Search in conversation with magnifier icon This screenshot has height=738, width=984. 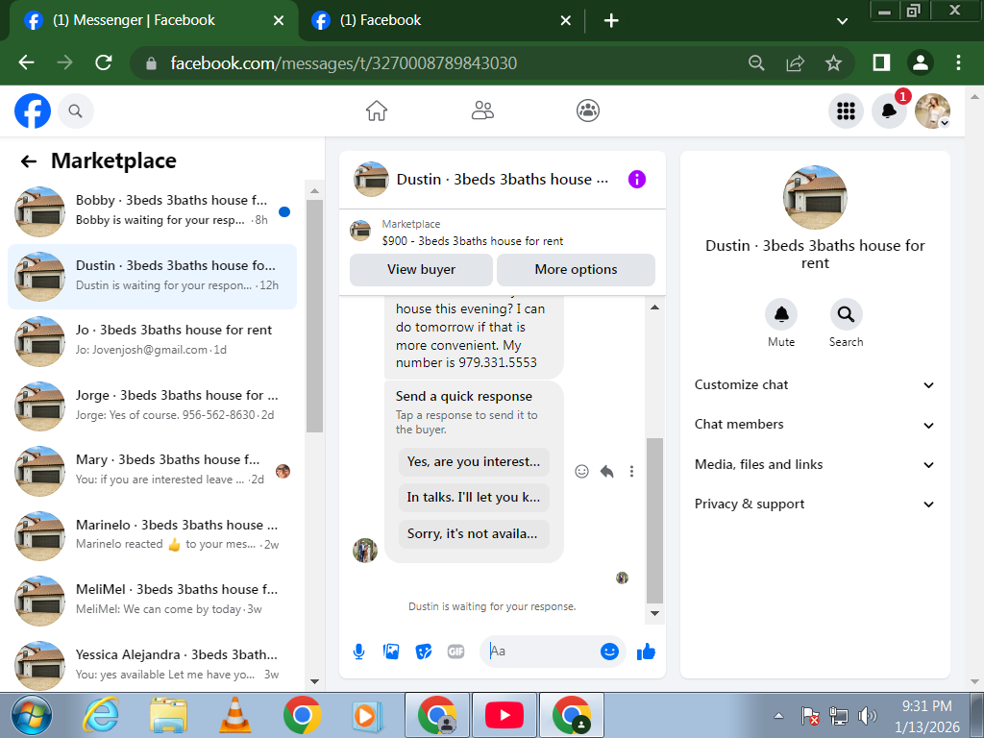846,314
